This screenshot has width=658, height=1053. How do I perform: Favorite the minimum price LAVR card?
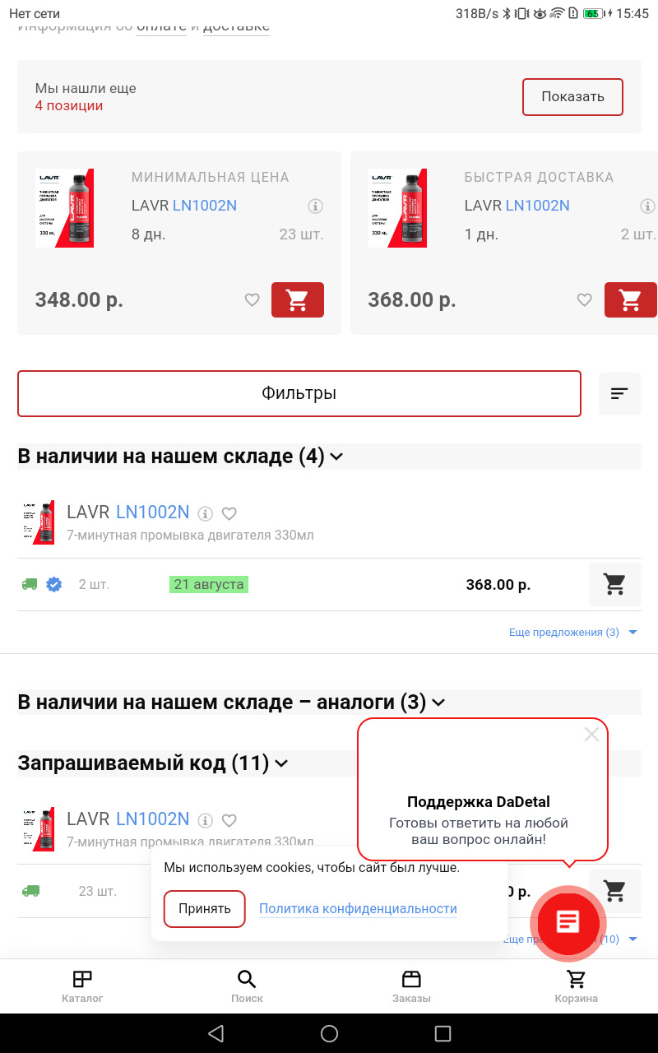(x=253, y=300)
